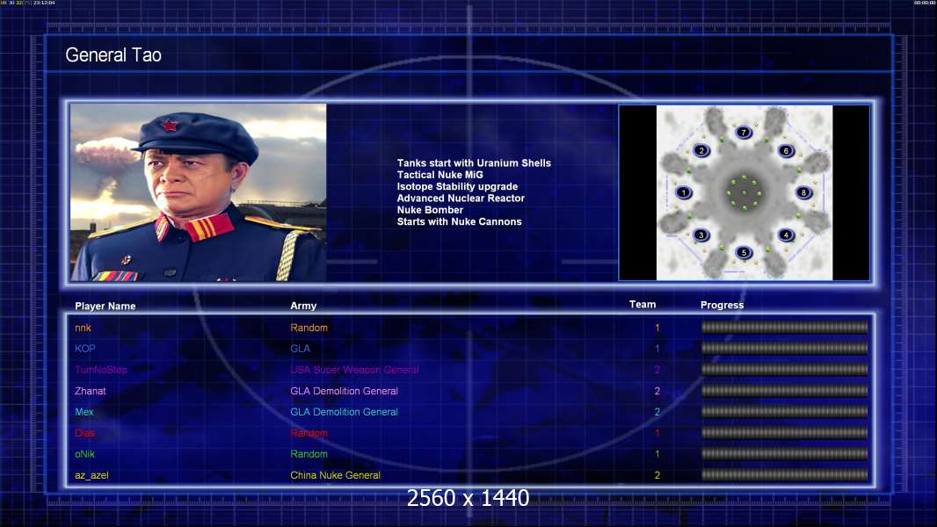Image resolution: width=937 pixels, height=527 pixels.
Task: Click start position marker 1 on map
Action: 684,192
